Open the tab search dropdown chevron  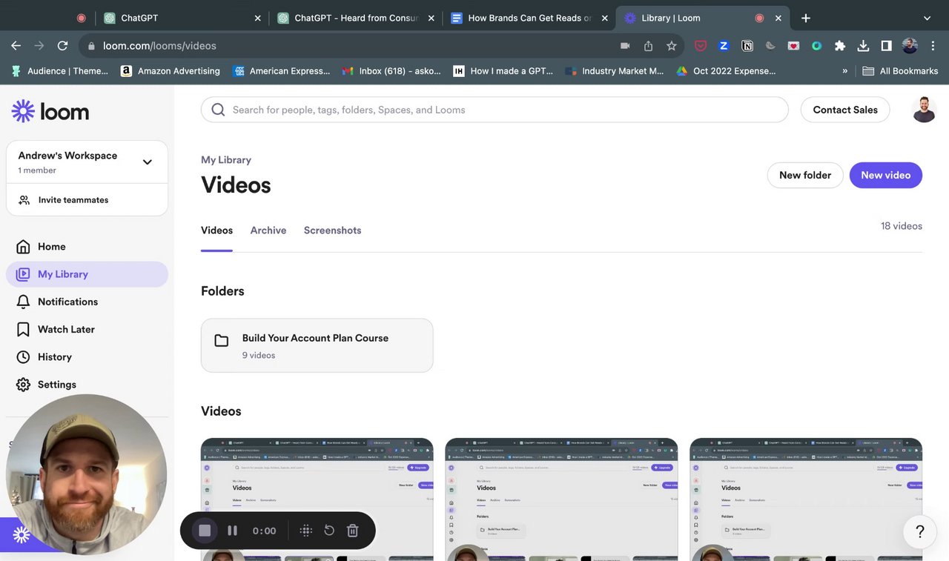click(x=927, y=18)
